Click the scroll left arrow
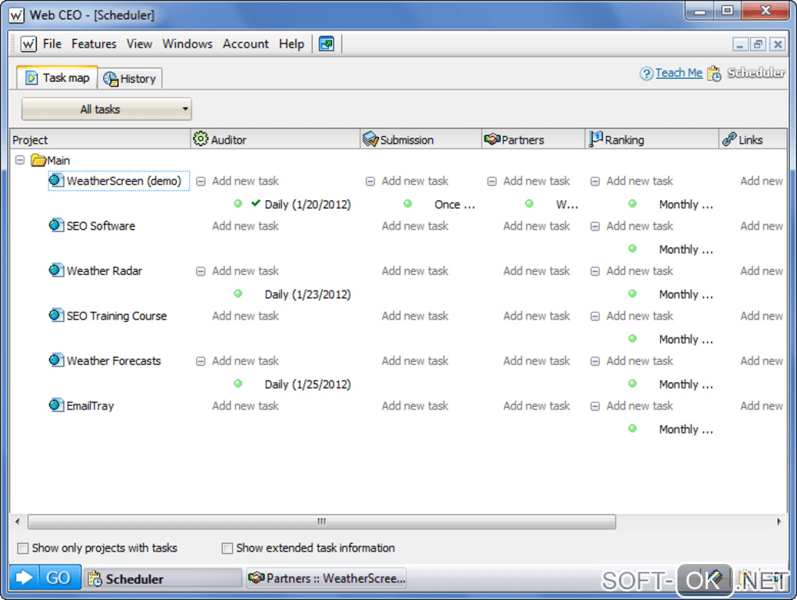Image resolution: width=797 pixels, height=600 pixels. tap(18, 522)
